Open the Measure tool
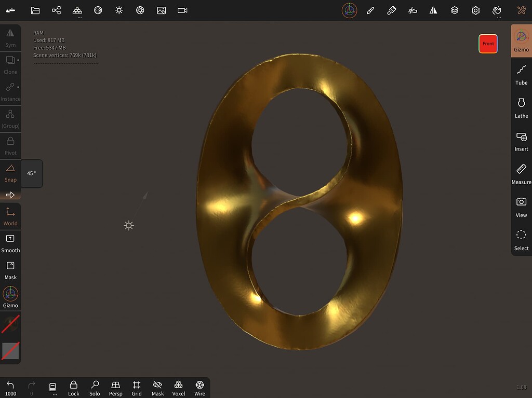Screen dimensions: 532x398 pyautogui.click(x=521, y=174)
